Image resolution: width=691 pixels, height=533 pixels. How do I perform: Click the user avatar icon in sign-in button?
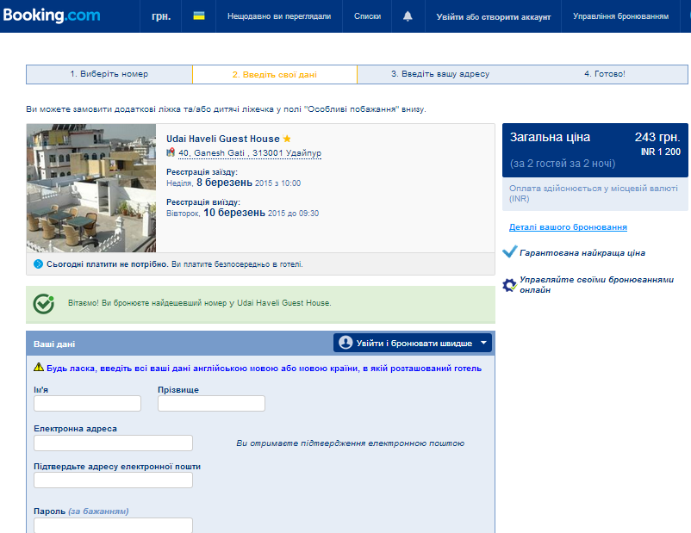[x=346, y=343]
